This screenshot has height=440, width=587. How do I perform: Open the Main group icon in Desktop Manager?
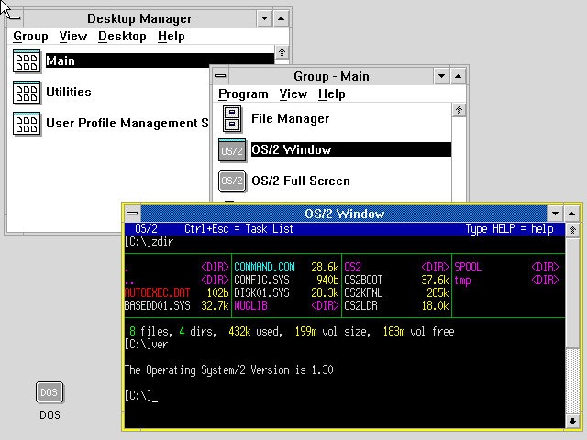pos(27,61)
